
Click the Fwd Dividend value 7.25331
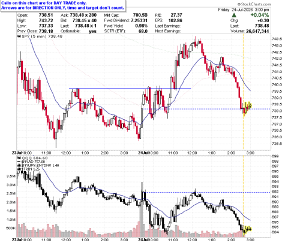click(139, 20)
